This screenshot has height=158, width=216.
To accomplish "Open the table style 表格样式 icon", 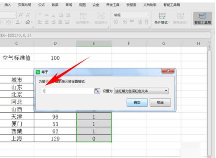I will pos(181,19).
